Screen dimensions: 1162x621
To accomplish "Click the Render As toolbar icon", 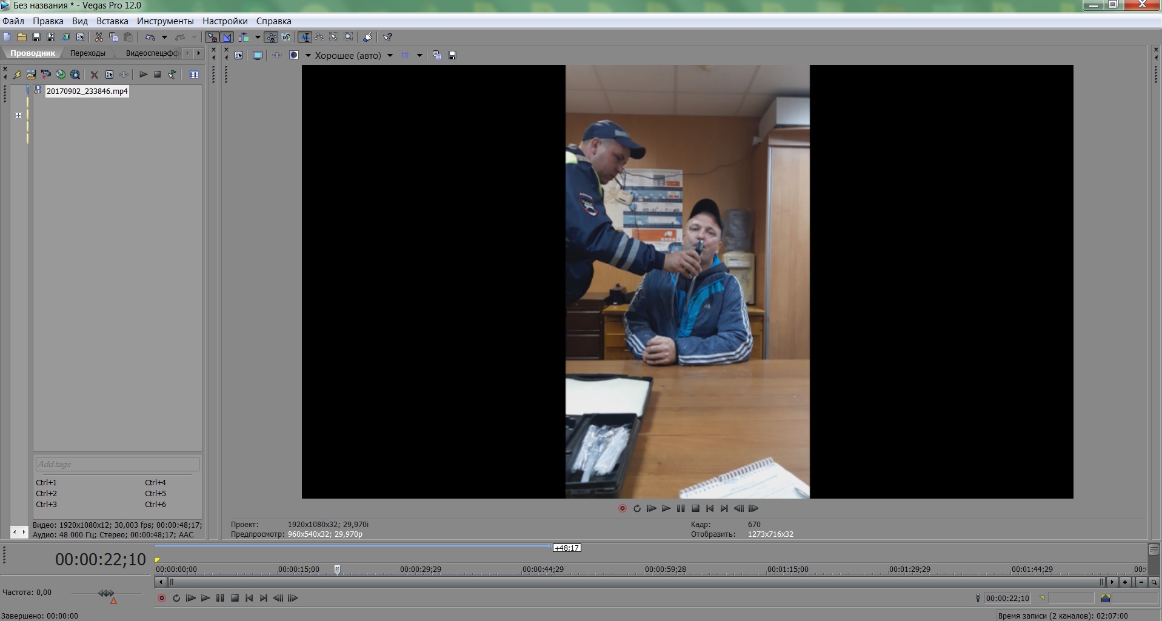I will click(65, 37).
